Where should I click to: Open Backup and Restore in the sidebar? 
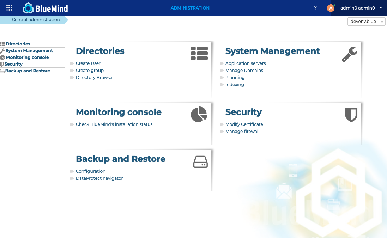28,71
